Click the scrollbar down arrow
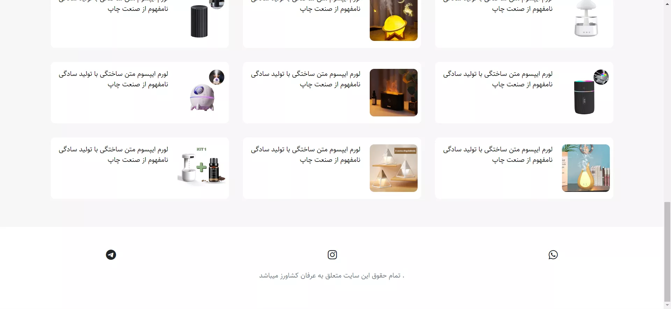 point(668,305)
